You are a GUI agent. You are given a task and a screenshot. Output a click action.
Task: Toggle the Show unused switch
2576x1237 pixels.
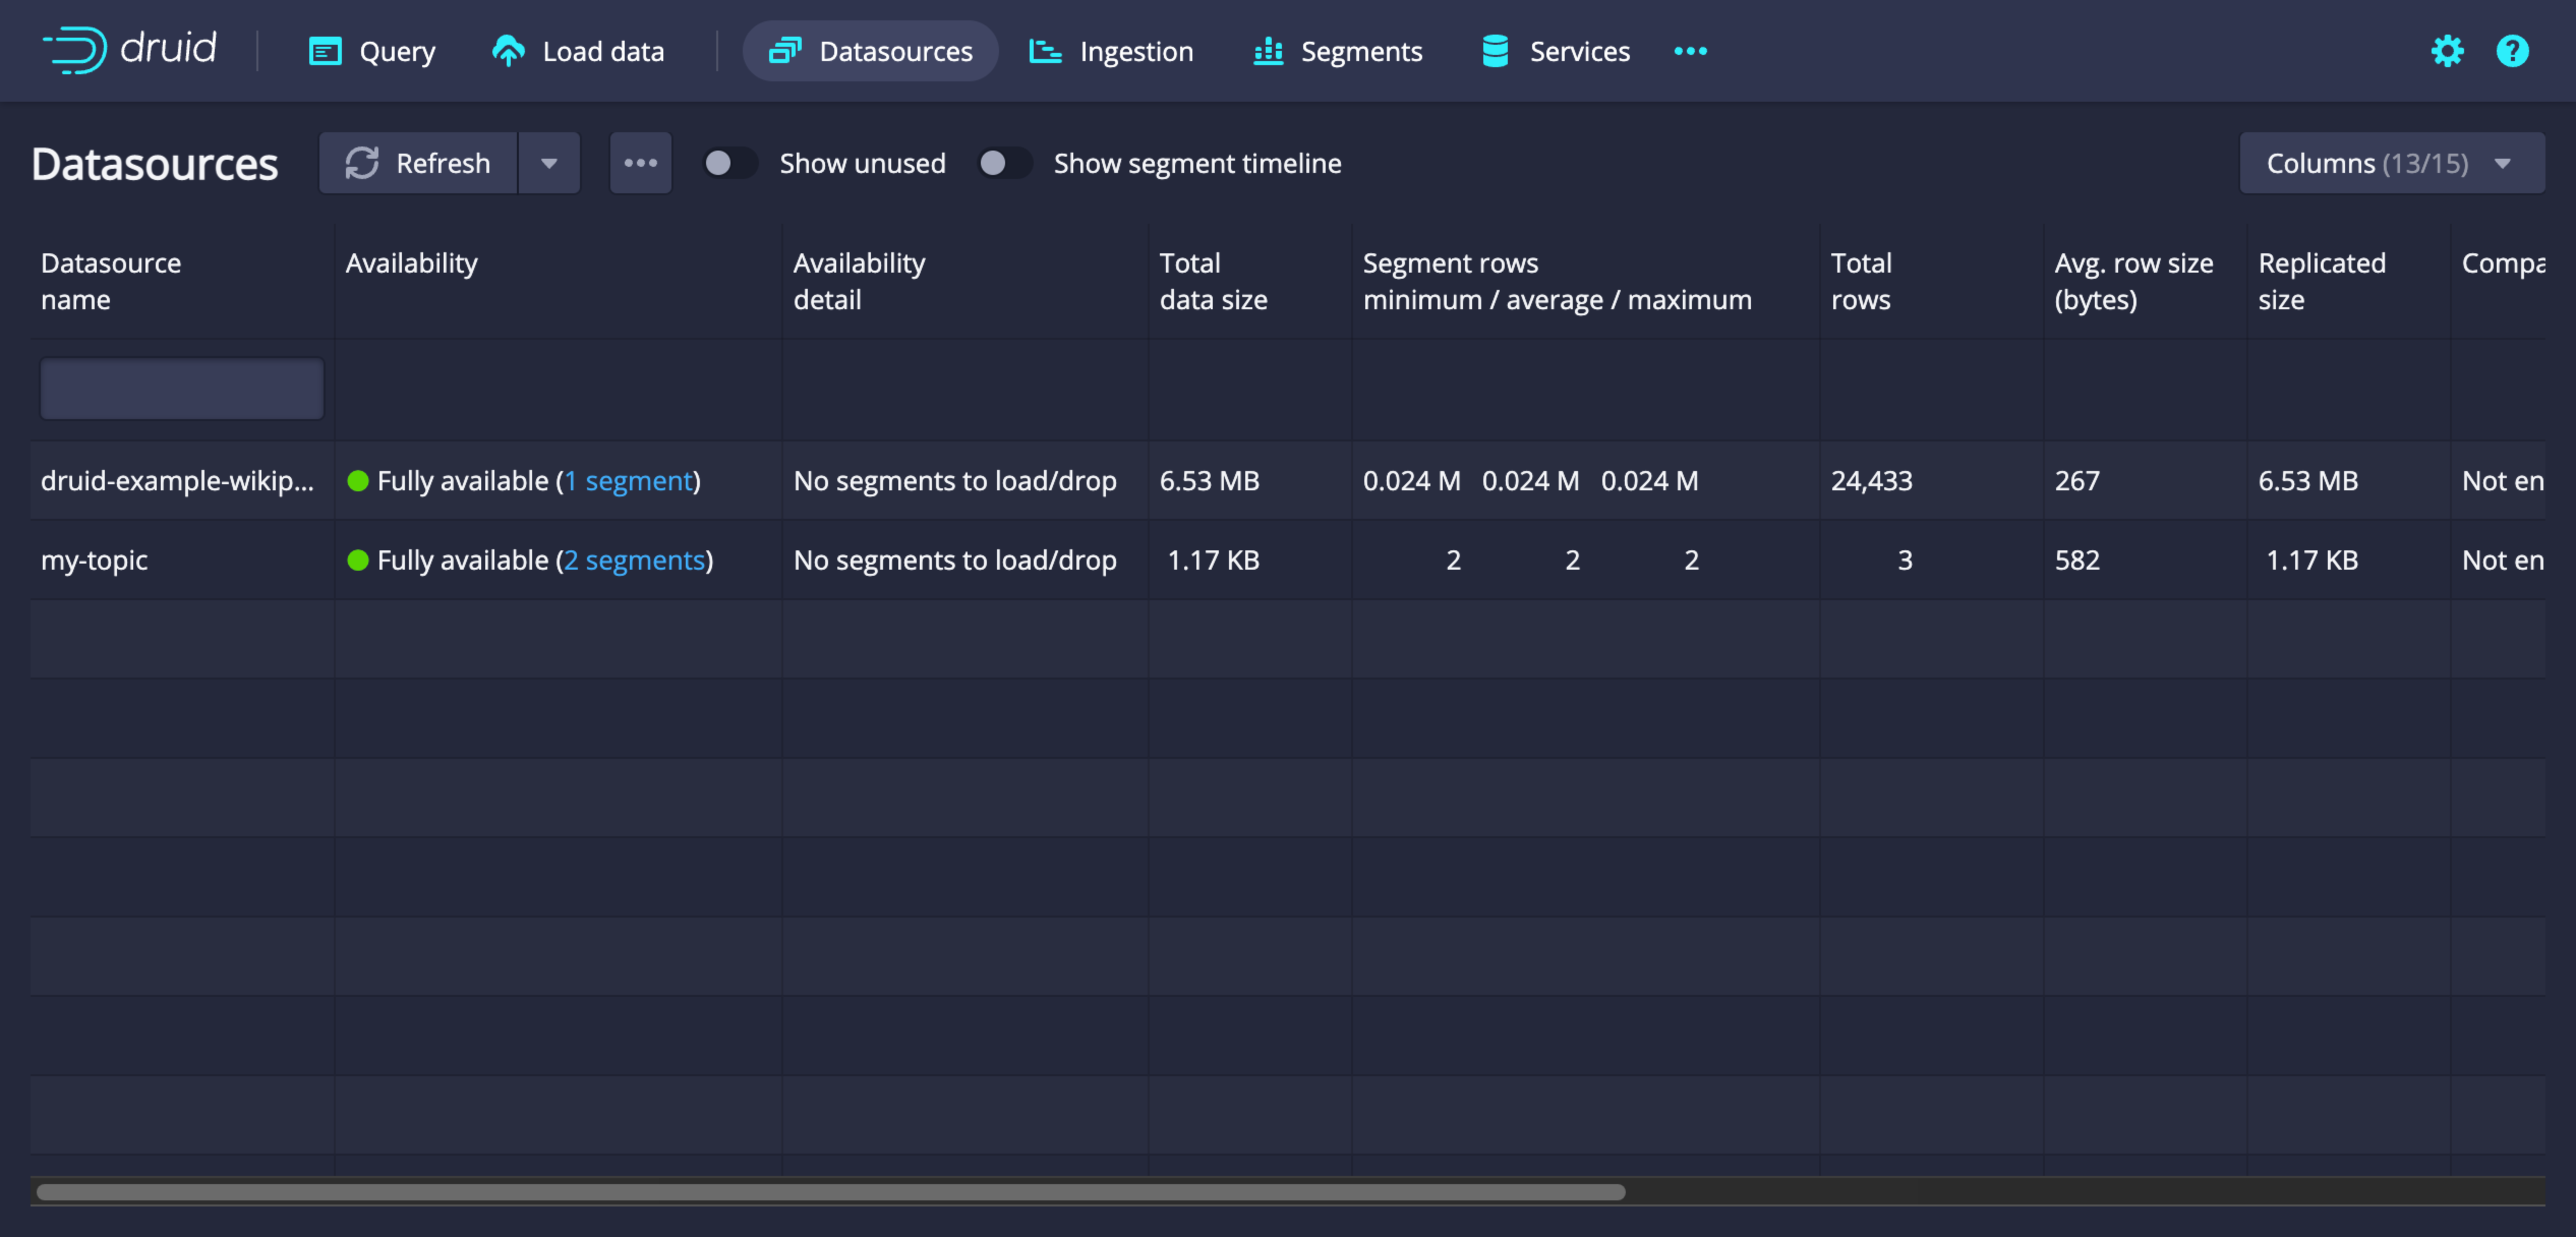[730, 163]
